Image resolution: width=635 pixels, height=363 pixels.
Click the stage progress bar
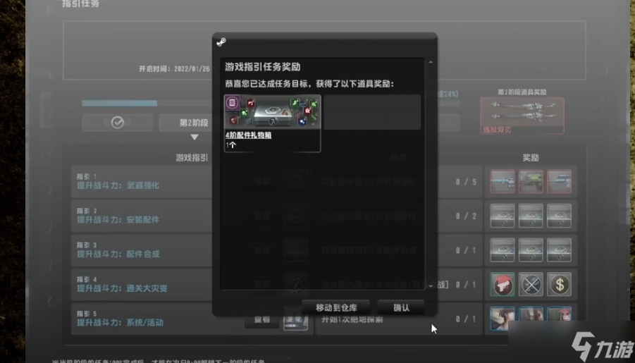point(141,103)
